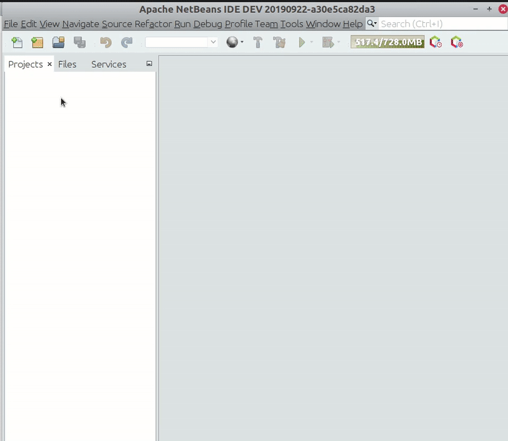Expand the Run Project dropdown arrow
The width and height of the screenshot is (508, 441).
click(x=312, y=42)
